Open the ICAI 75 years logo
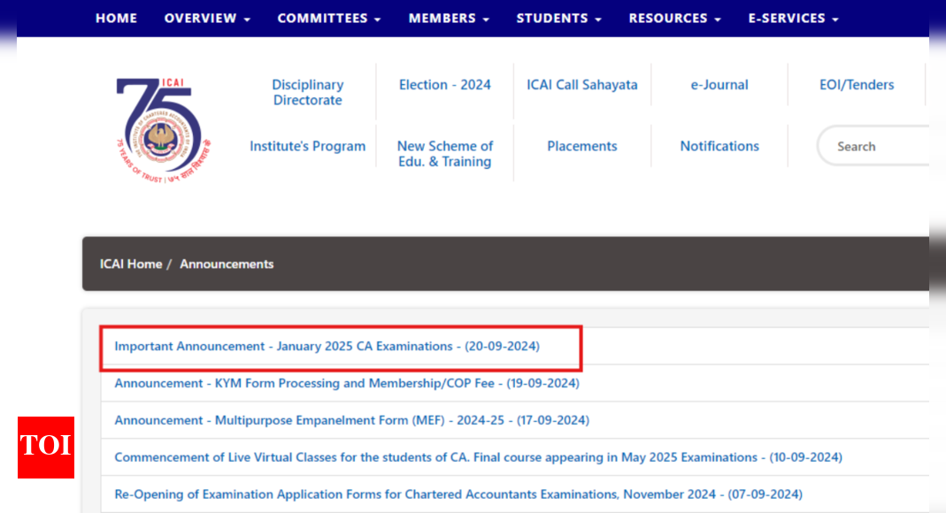Screen dimensions: 946x513 [164, 130]
